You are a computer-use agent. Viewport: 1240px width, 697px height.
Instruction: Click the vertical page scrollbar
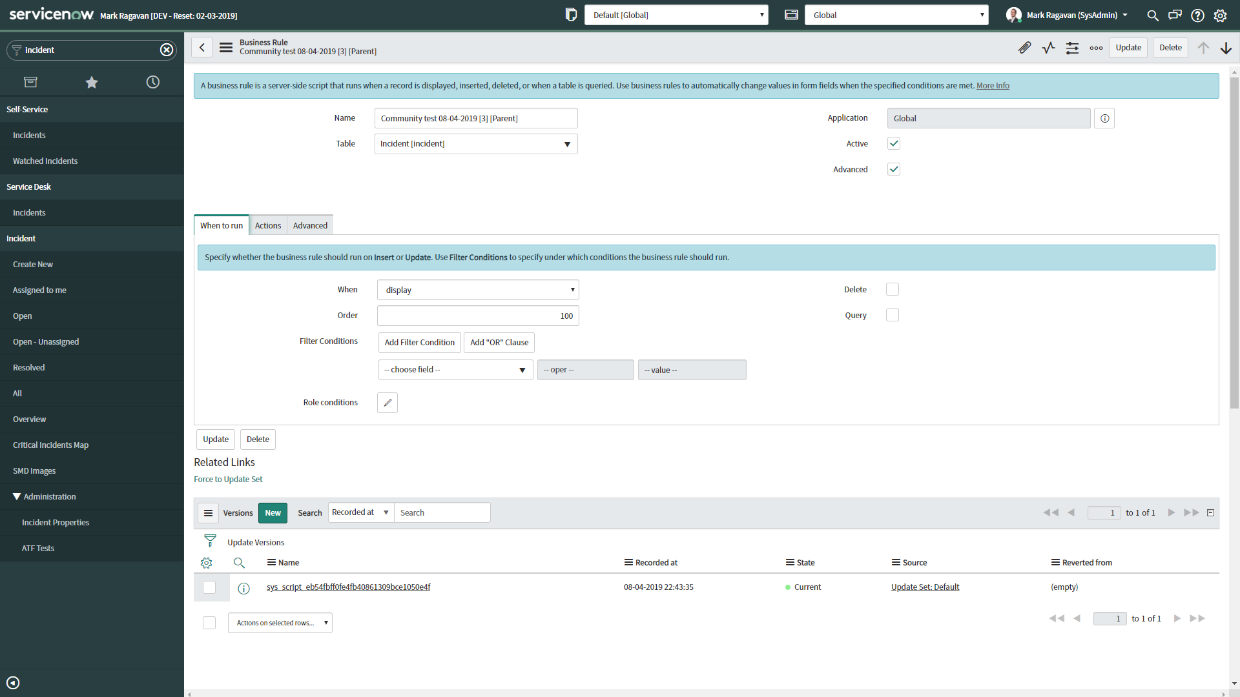point(1234,243)
